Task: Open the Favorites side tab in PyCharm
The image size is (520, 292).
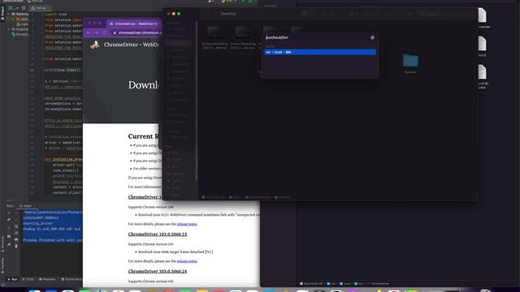Action: click(2, 266)
